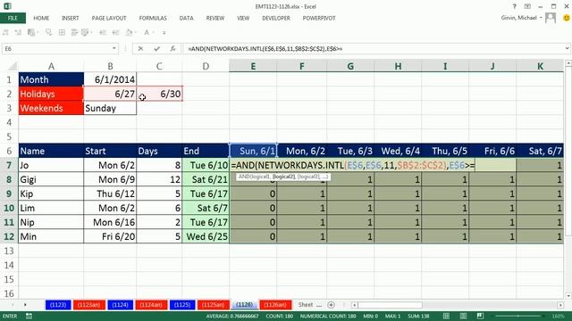Click the first sort icon in quick toolbar
Screen dimensions: 572x321
tap(5, 32)
